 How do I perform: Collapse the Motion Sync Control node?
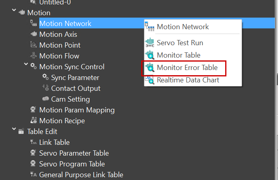pyautogui.click(x=26, y=66)
